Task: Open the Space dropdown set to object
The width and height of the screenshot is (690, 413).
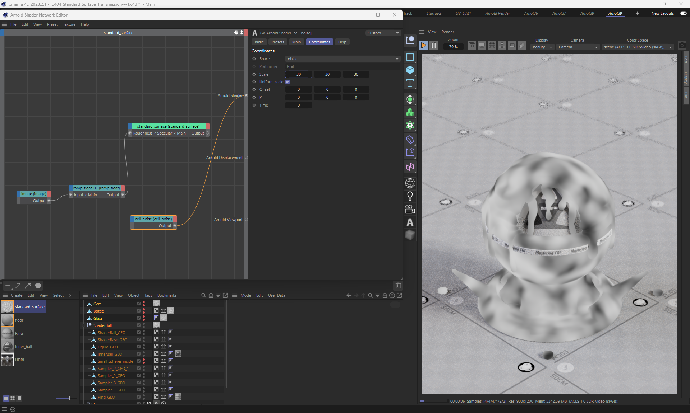Action: tap(342, 59)
